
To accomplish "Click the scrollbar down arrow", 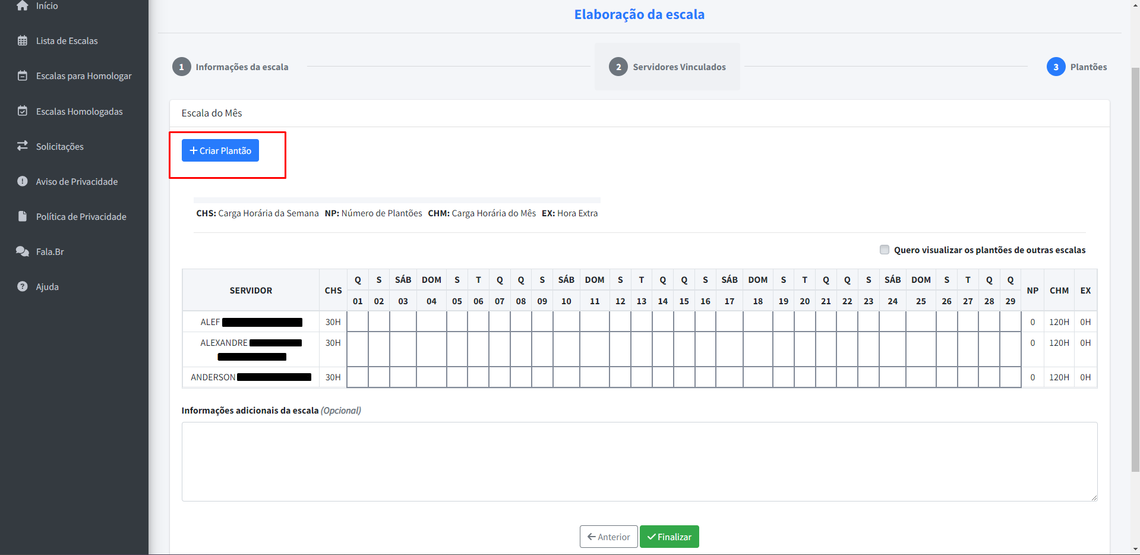I will click(x=1135, y=550).
